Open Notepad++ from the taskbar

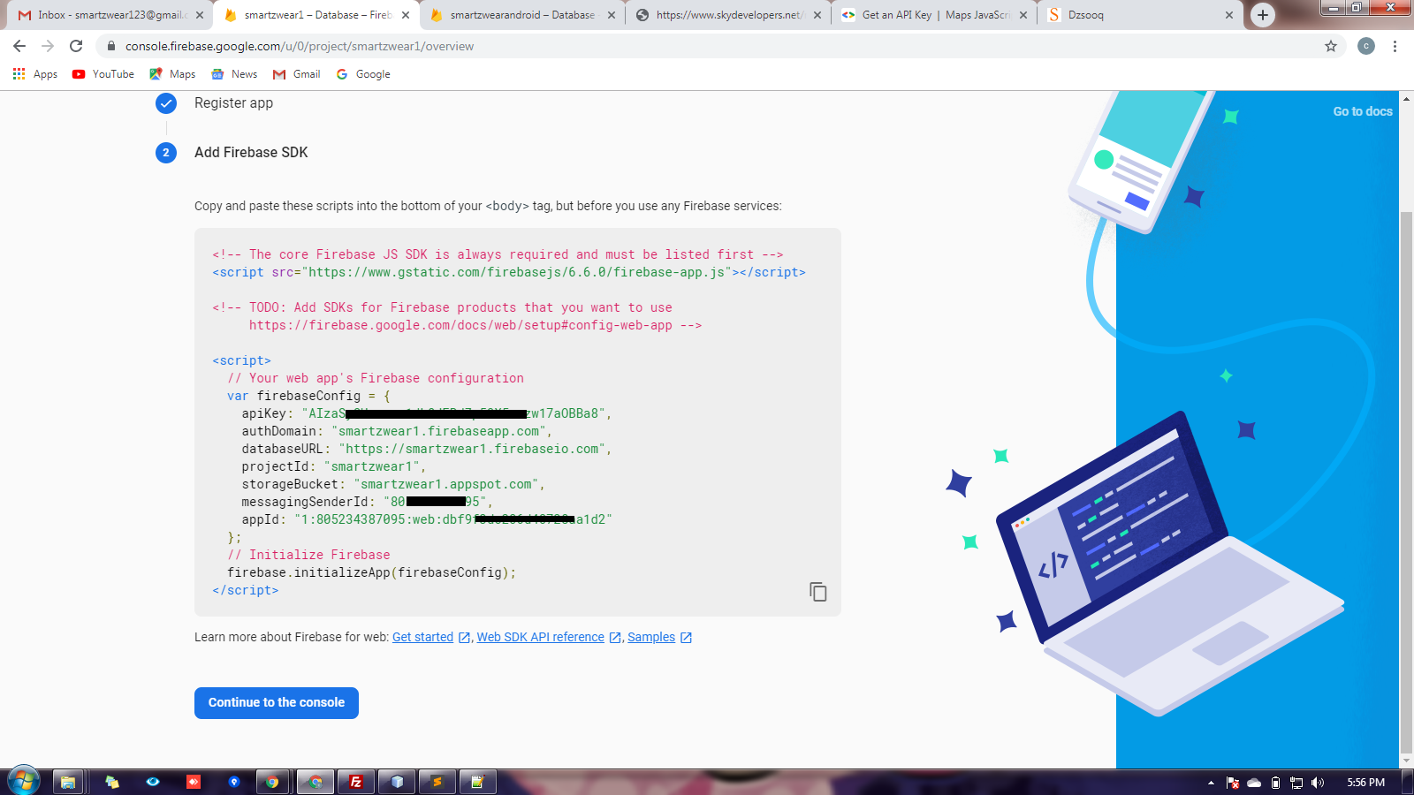click(478, 782)
